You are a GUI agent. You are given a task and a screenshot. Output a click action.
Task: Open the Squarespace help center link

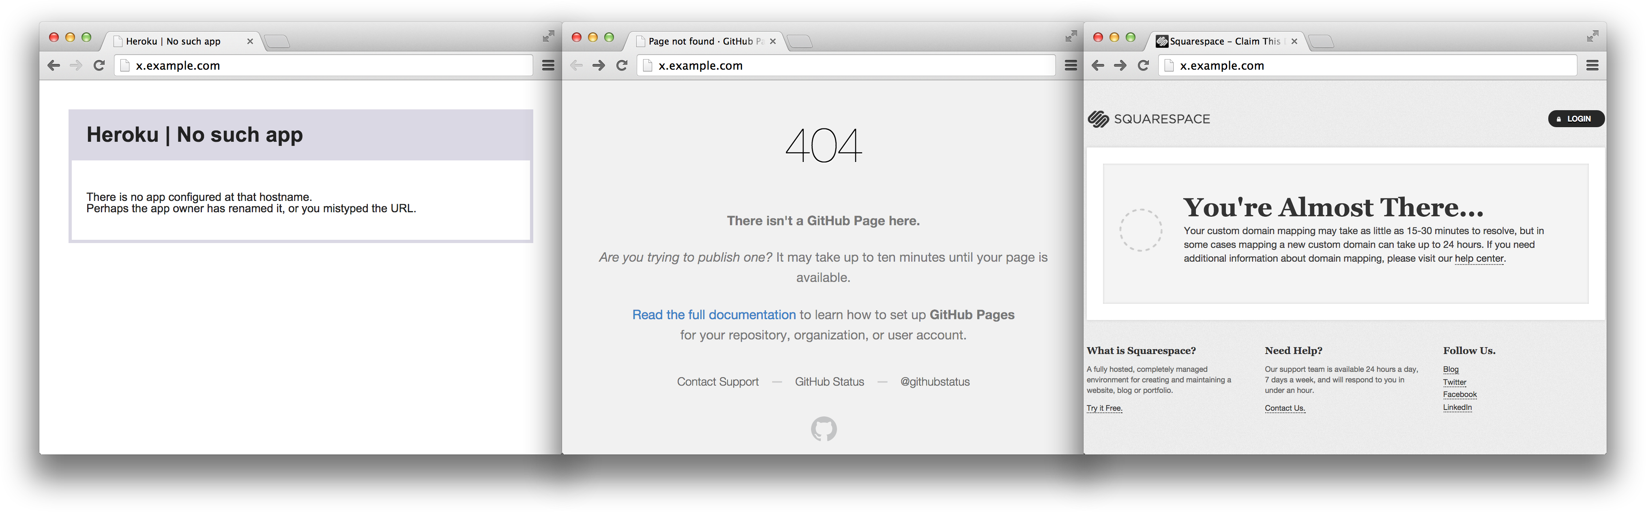[1479, 258]
